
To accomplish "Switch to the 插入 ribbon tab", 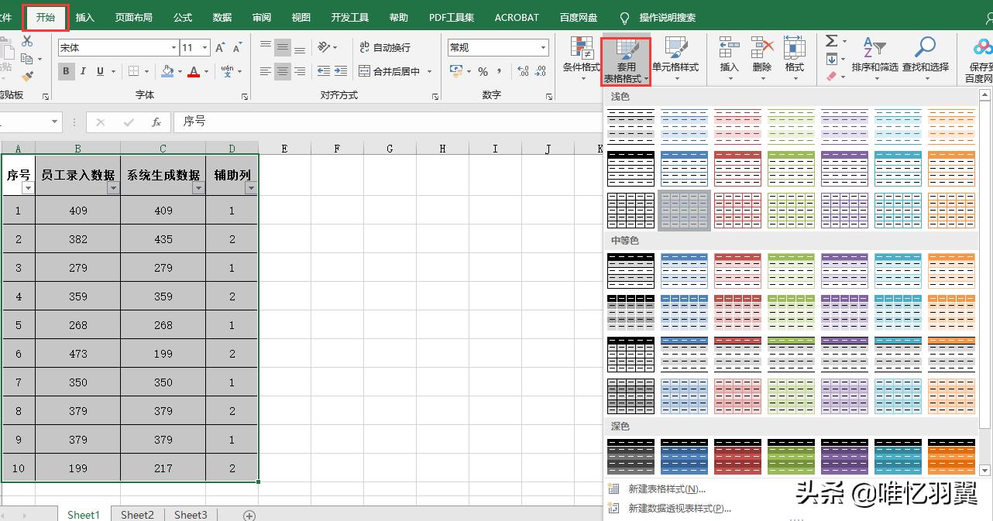I will click(x=84, y=17).
